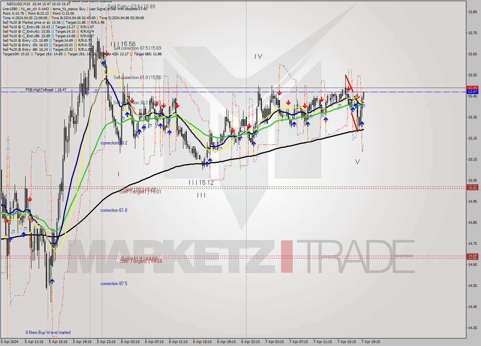Screen dimensions: 481x346
Task: Select the 15.85 price axis label
Action: click(472, 12)
